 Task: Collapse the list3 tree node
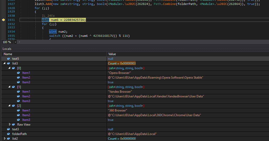click(x=4, y=63)
